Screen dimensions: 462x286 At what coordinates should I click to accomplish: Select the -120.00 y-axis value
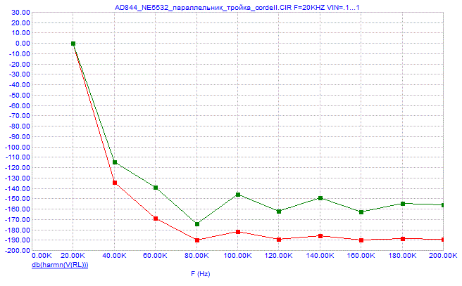(18, 168)
